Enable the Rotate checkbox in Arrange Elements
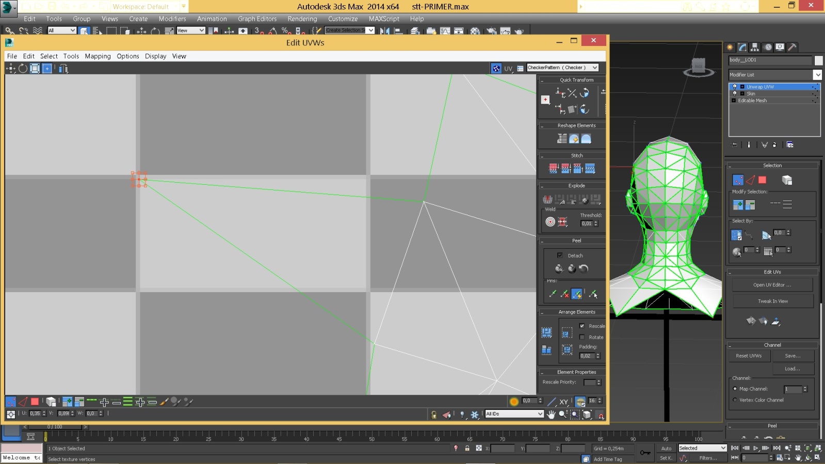Viewport: 825px width, 464px height. click(582, 337)
